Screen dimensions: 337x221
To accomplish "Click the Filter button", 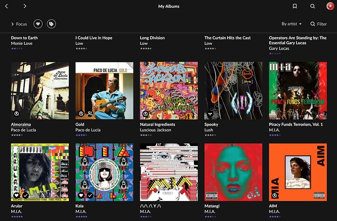I will click(318, 24).
